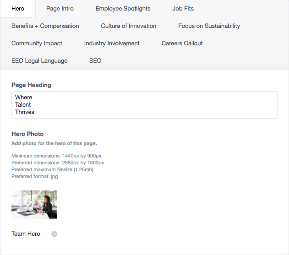
Task: Select the Community Impact tab
Action: (37, 43)
